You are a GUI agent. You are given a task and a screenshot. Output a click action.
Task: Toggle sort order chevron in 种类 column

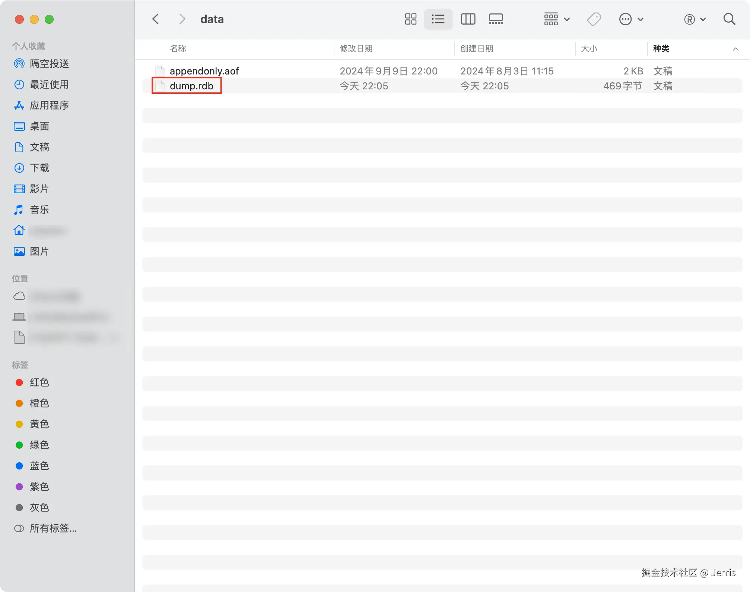(735, 49)
